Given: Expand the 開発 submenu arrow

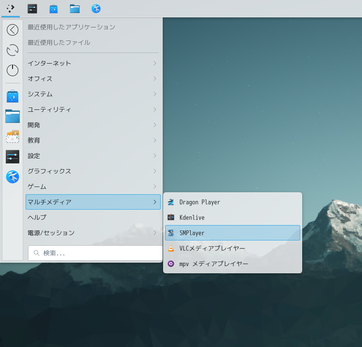Looking at the screenshot, I should pyautogui.click(x=155, y=125).
